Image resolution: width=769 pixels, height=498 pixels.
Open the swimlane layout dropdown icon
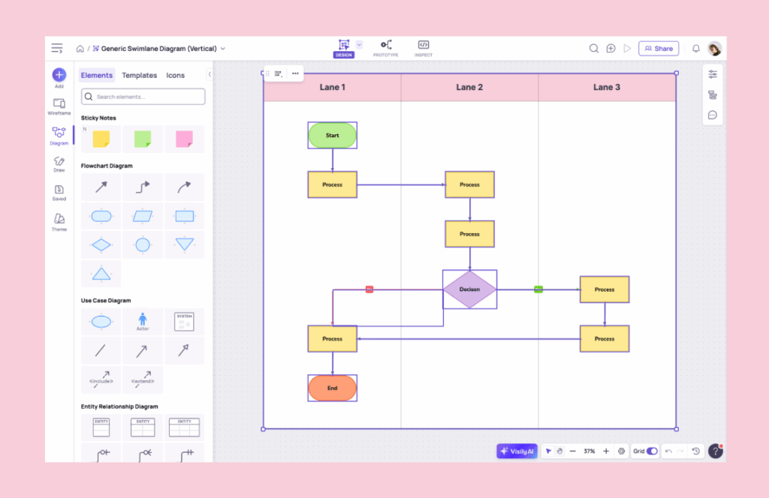tap(279, 73)
